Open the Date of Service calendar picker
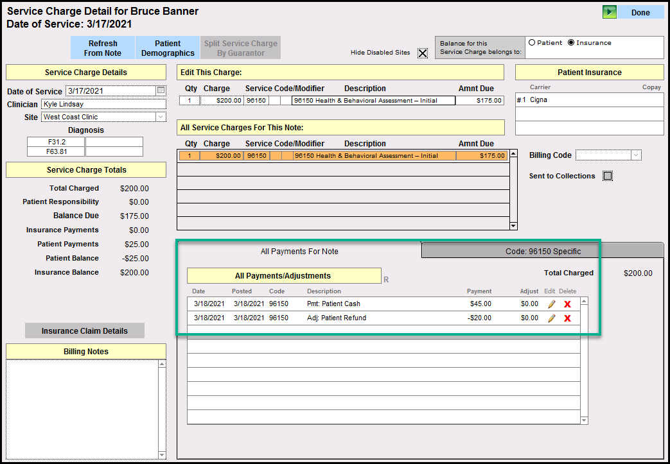The image size is (670, 464). tap(161, 91)
